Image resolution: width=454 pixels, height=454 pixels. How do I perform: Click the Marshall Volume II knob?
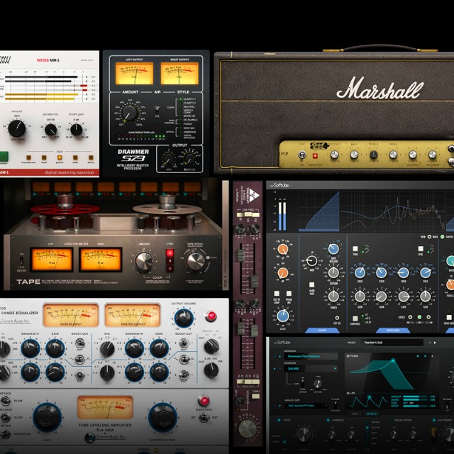pyautogui.click(x=432, y=155)
